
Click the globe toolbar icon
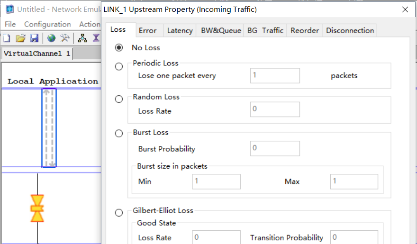click(x=51, y=38)
